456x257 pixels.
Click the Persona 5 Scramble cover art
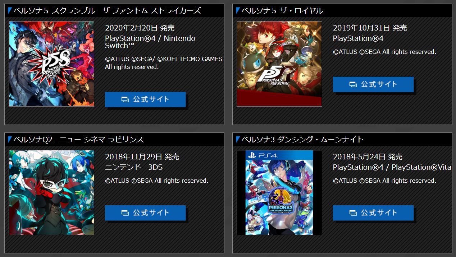pos(51,64)
